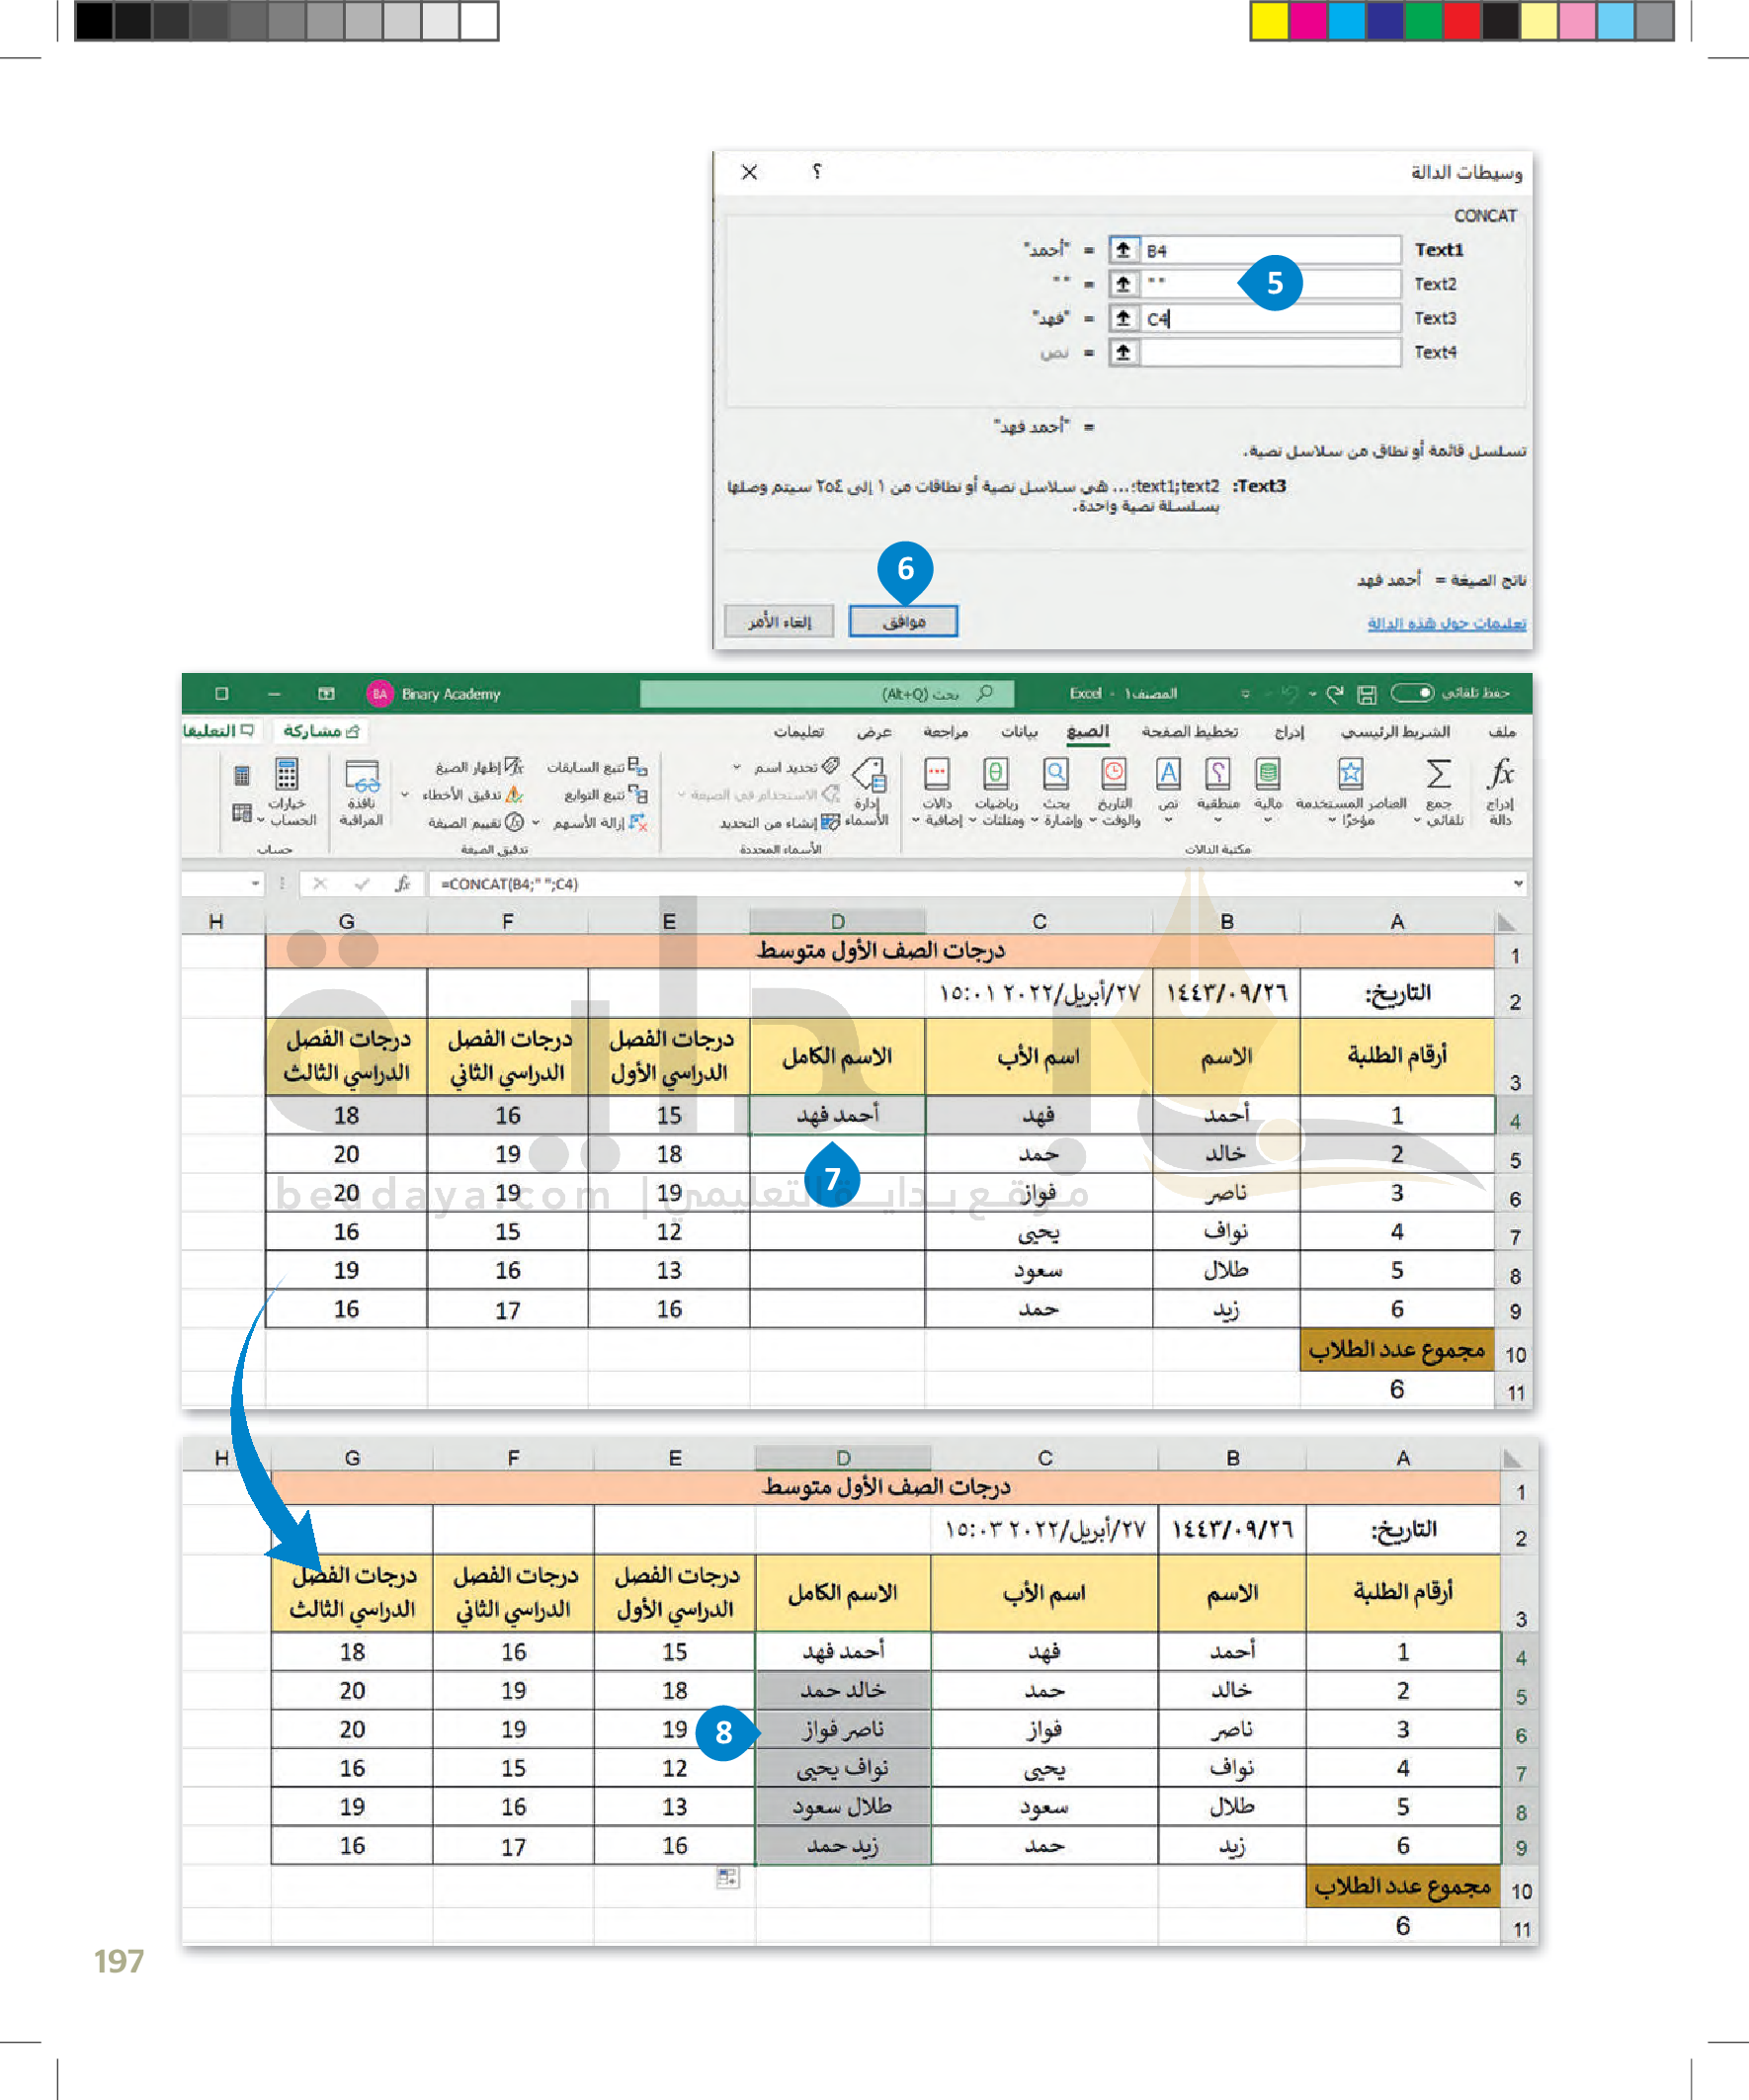The width and height of the screenshot is (1749, 2100).
Task: Open the Page Layout (تخطيط الصفحة) tab
Action: pyautogui.click(x=1189, y=732)
